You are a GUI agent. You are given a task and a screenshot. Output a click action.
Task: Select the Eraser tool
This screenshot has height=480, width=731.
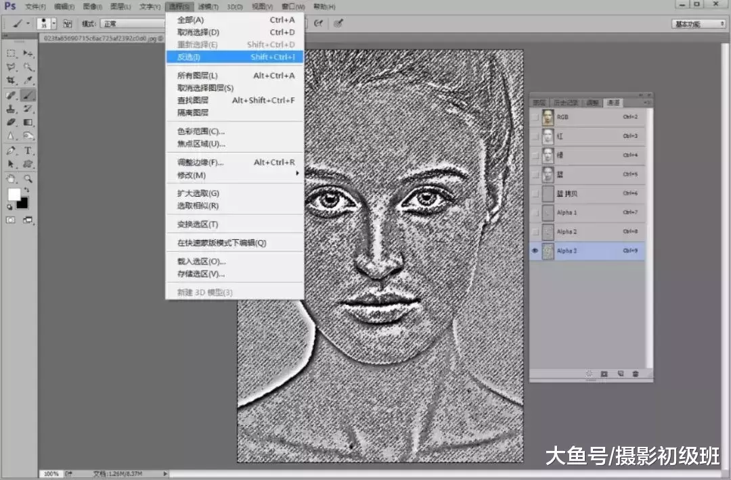pyautogui.click(x=12, y=122)
